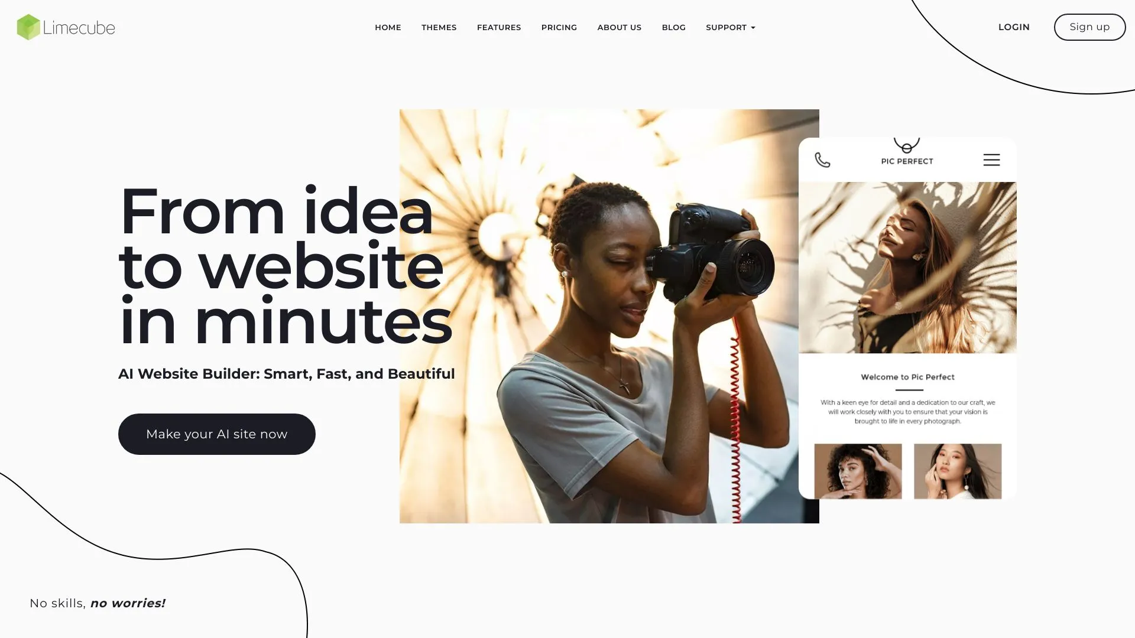The width and height of the screenshot is (1135, 638).
Task: Open the Asian woman portrait thumbnail
Action: (x=957, y=470)
